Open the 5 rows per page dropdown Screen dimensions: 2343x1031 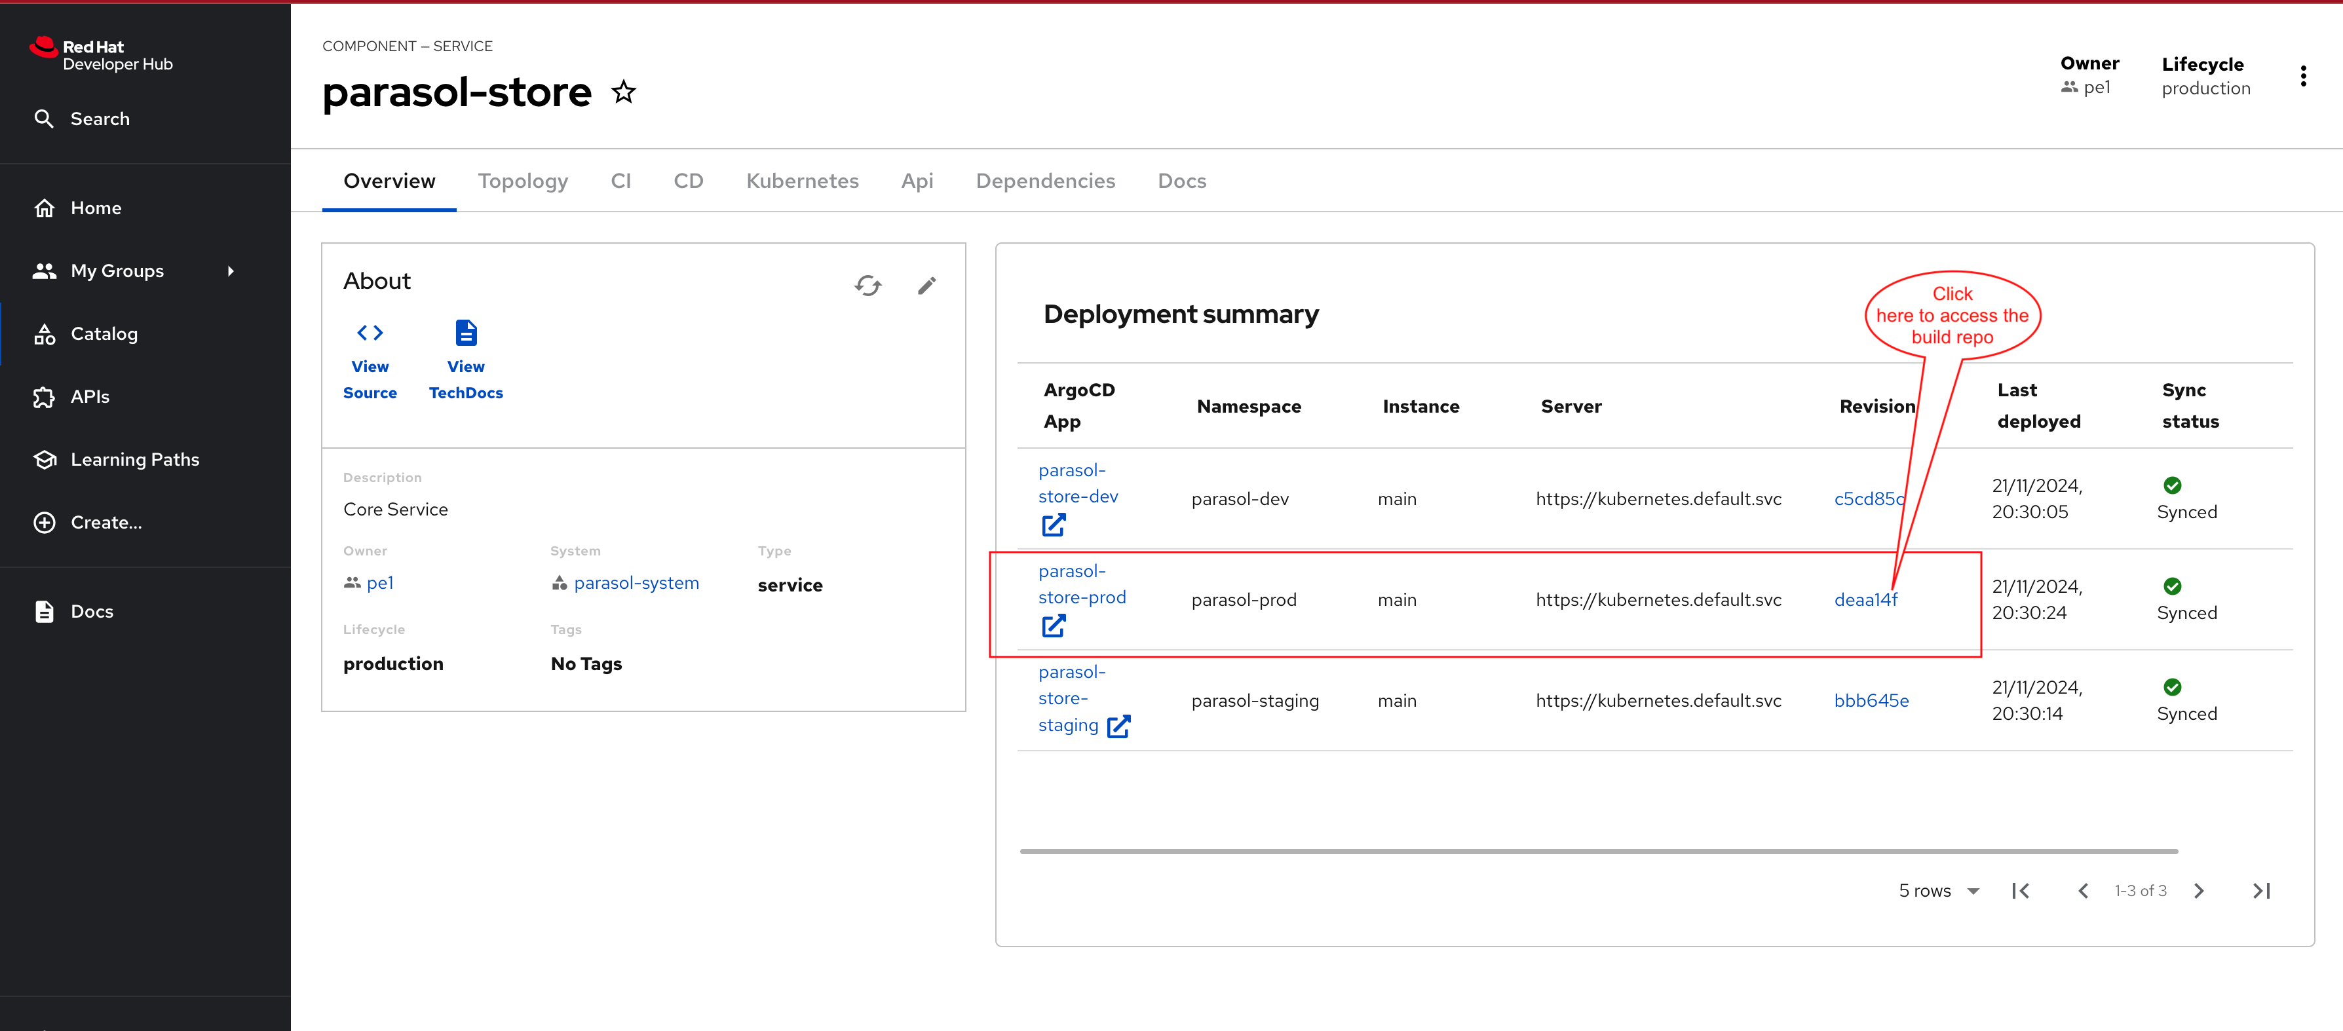1939,891
